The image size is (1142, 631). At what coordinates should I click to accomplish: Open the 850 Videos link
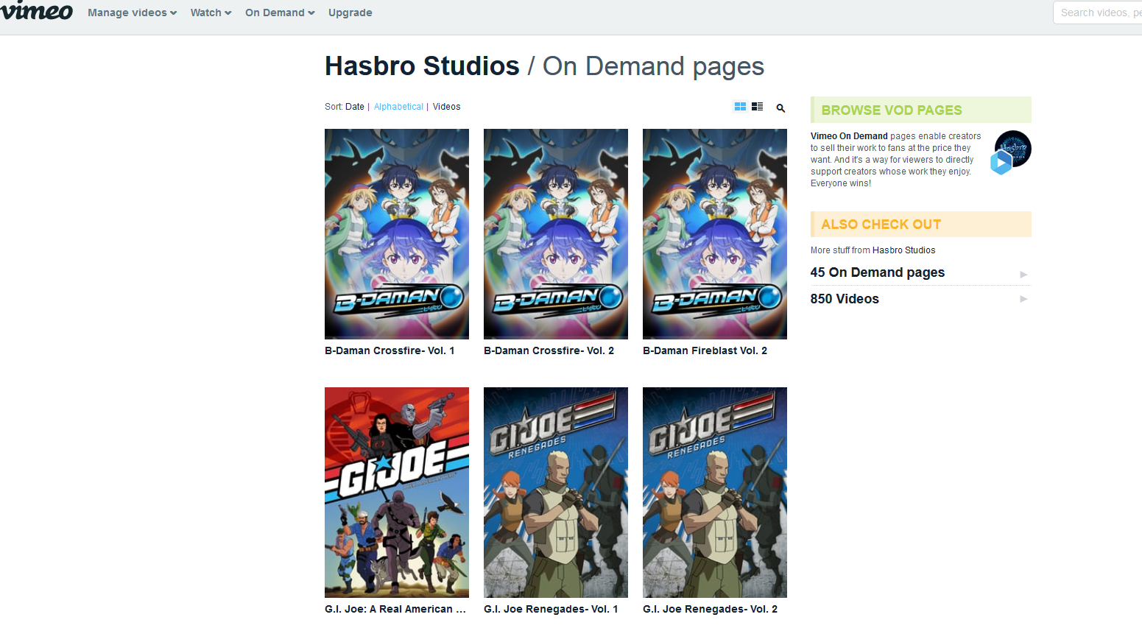click(x=845, y=299)
